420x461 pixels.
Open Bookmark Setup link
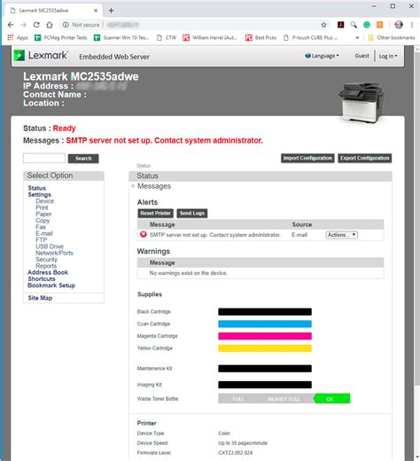pos(51,285)
